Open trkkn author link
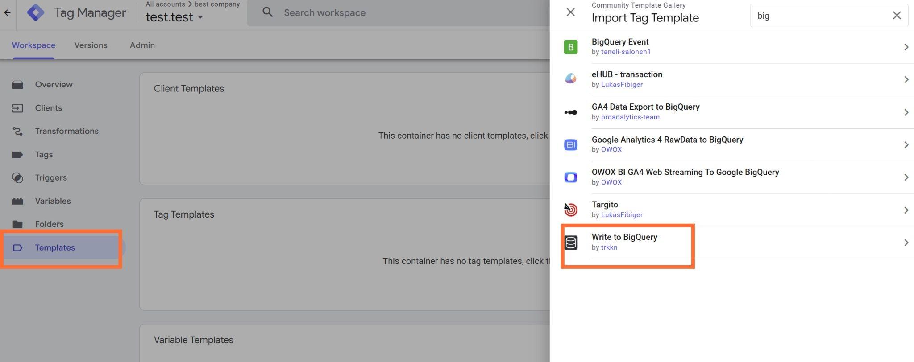Viewport: 914px width, 362px height. click(609, 247)
